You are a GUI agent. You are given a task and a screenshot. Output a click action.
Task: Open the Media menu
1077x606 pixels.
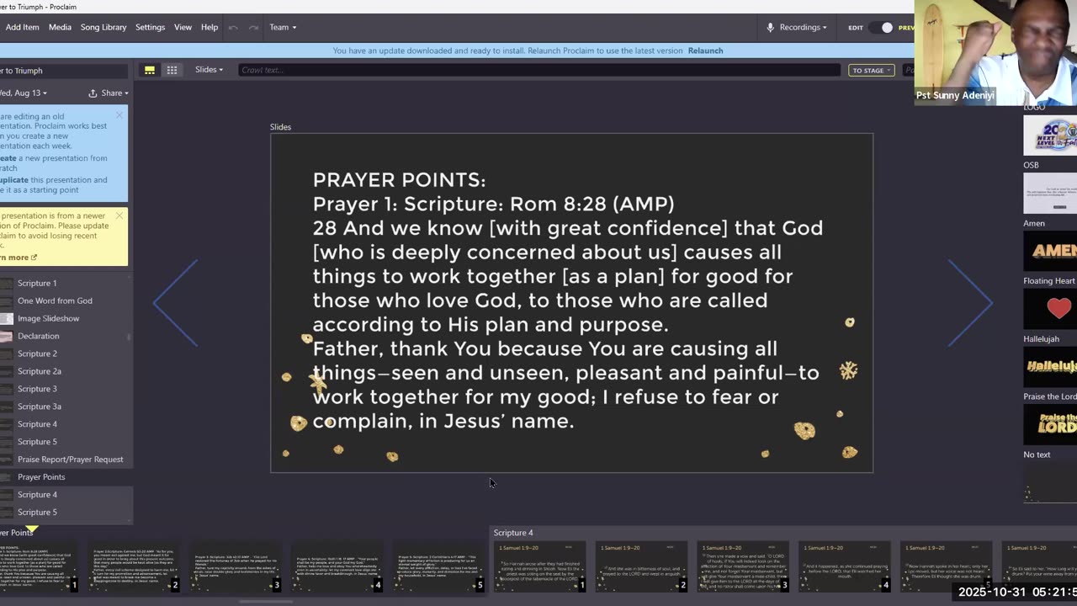tap(60, 27)
